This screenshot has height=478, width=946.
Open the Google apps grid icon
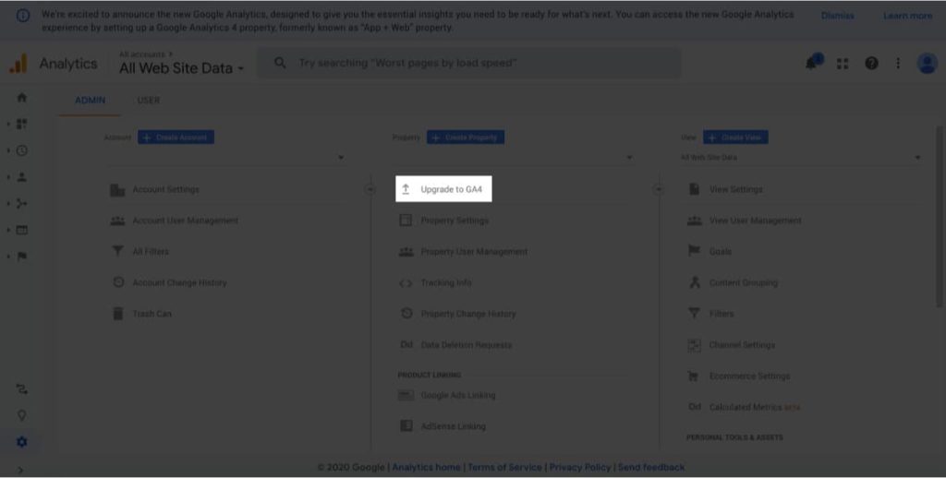coord(843,64)
